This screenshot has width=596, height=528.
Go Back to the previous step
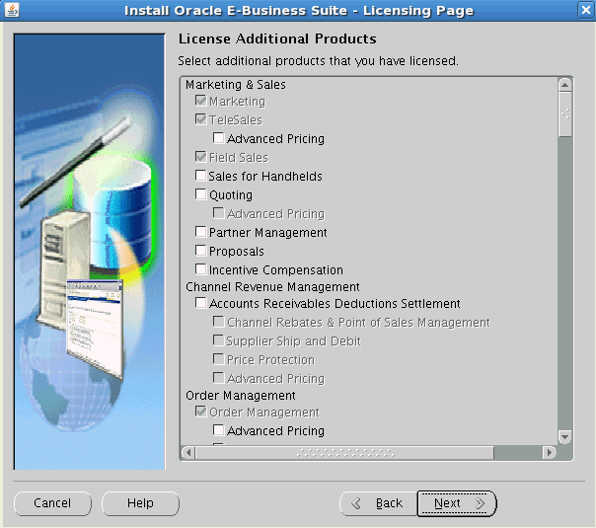pos(378,503)
